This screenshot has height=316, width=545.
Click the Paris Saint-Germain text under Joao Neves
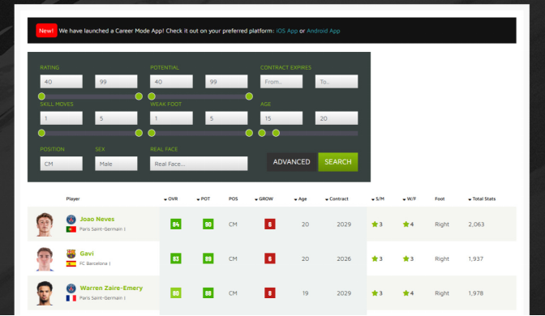[101, 229]
